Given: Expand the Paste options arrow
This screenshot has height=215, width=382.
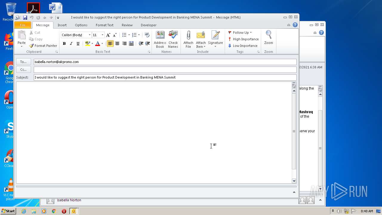Looking at the screenshot, I should 21,47.
